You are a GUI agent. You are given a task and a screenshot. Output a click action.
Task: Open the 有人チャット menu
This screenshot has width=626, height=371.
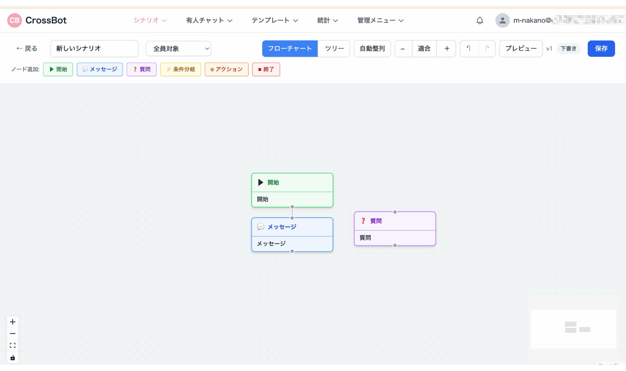(209, 21)
